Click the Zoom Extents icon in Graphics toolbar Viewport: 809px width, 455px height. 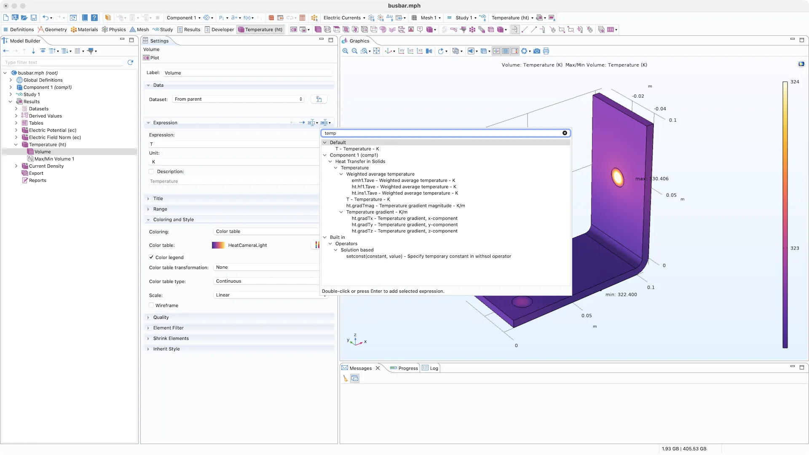pos(376,51)
